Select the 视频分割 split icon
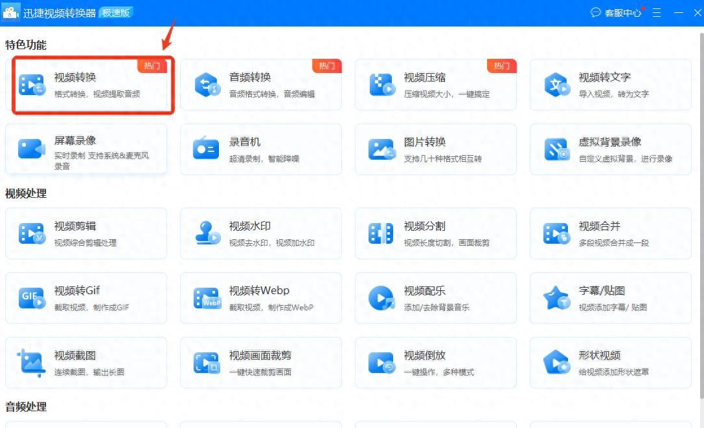 [x=381, y=233]
